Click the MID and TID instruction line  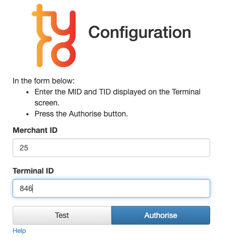click(x=117, y=97)
